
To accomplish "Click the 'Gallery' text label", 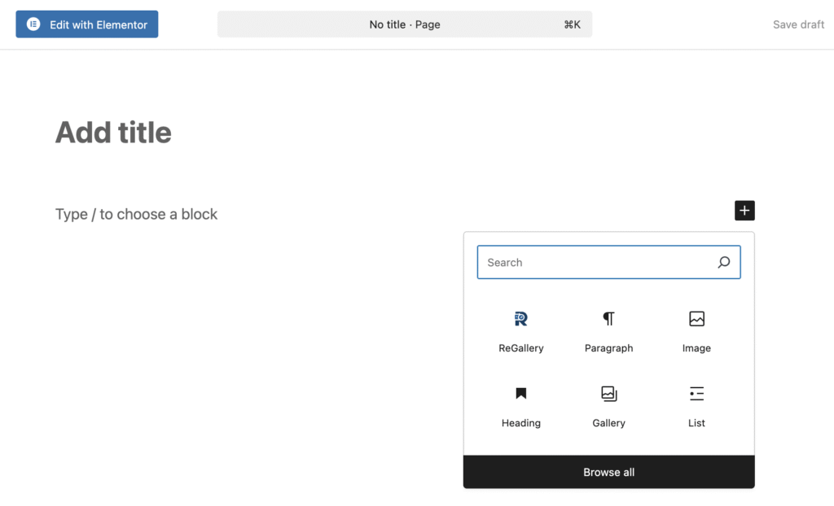I will tap(608, 423).
